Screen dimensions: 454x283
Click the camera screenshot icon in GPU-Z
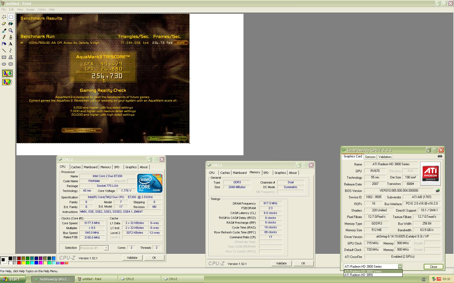click(440, 156)
